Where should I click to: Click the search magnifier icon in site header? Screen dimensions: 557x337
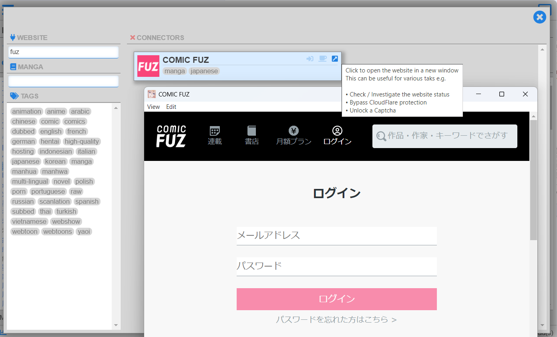[381, 136]
